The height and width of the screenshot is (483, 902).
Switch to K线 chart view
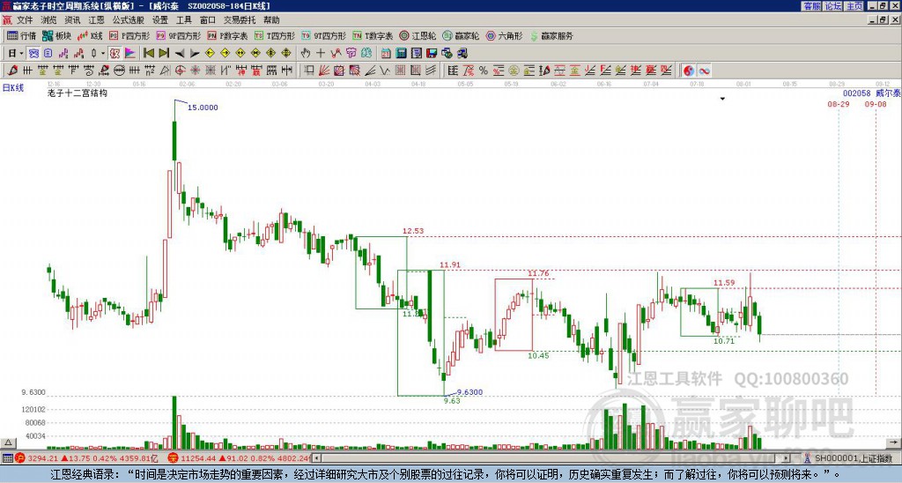click(90, 35)
